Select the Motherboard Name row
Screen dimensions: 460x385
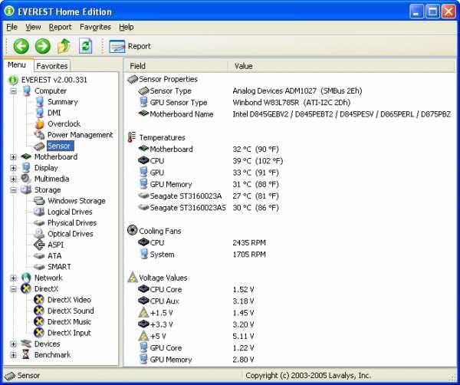pyautogui.click(x=294, y=114)
